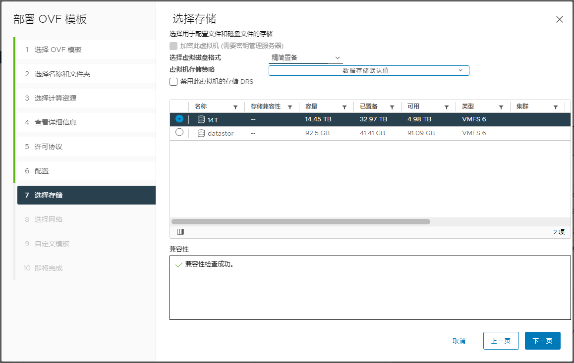Click the filter icon in 类型 column
Image resolution: width=574 pixels, height=363 pixels.
pos(501,107)
